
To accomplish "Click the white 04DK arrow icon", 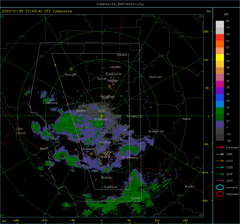I will click(220, 154).
